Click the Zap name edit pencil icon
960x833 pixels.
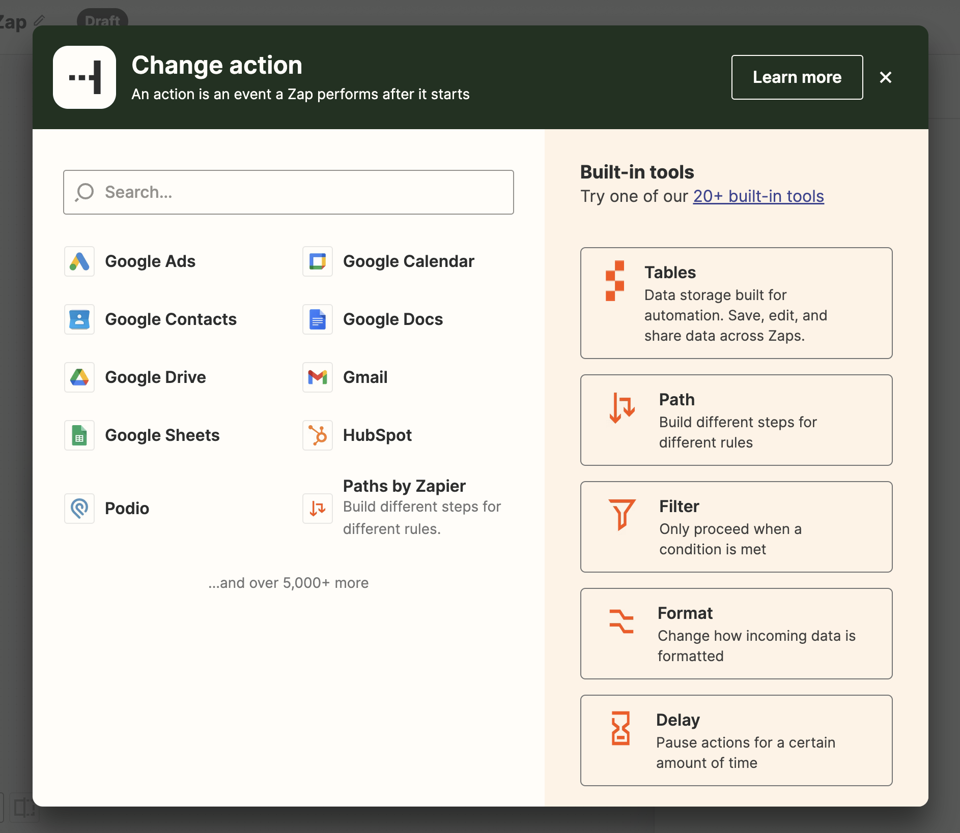coord(39,21)
